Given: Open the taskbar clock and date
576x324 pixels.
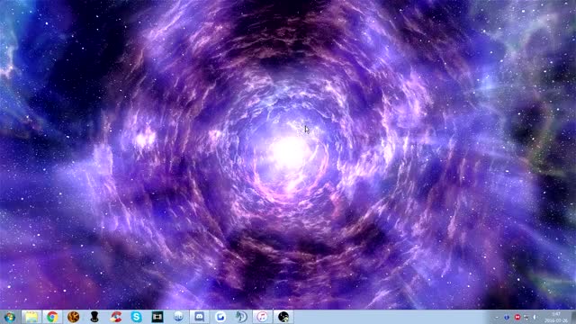Looking at the screenshot, I should 556,317.
